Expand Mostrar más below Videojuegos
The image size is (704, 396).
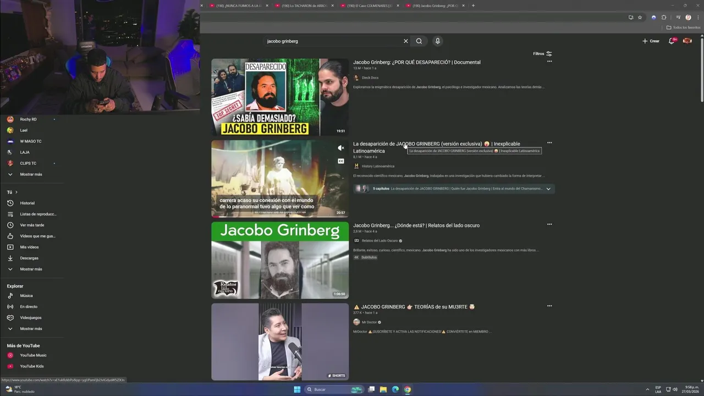point(32,328)
